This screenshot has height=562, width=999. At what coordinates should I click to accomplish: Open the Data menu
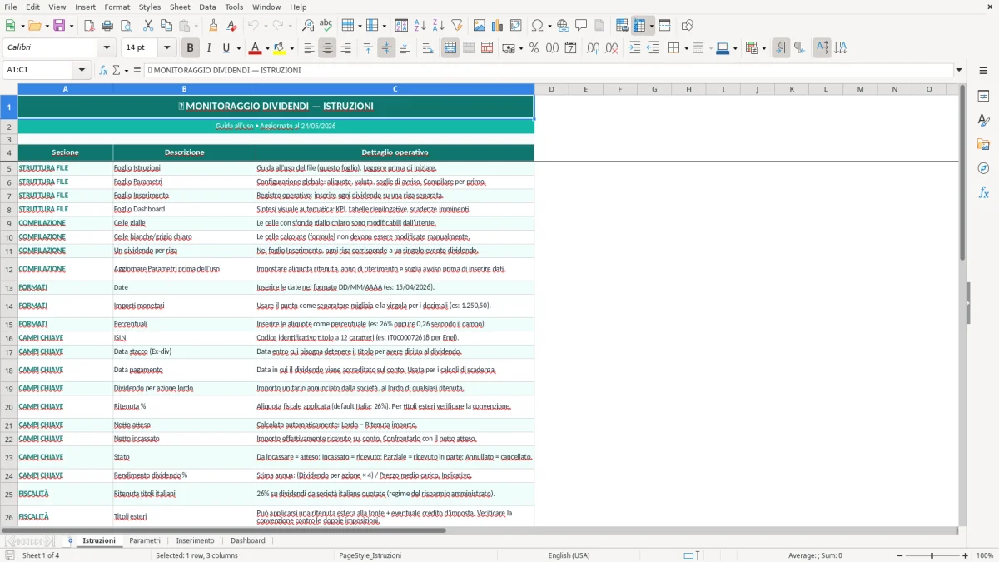(x=207, y=7)
